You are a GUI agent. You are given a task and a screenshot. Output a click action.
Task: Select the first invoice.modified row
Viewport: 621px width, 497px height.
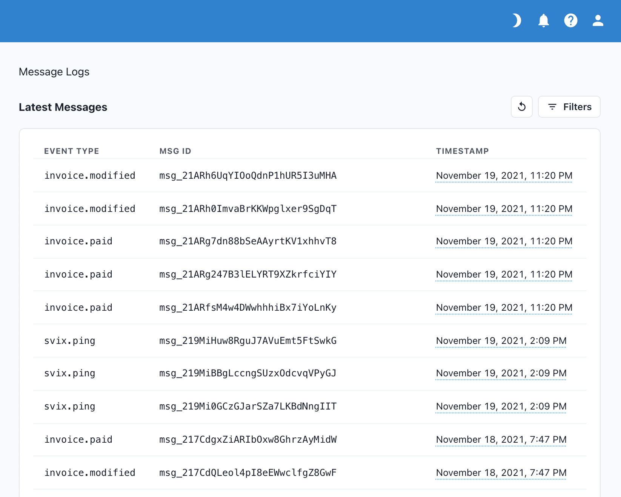tap(90, 175)
